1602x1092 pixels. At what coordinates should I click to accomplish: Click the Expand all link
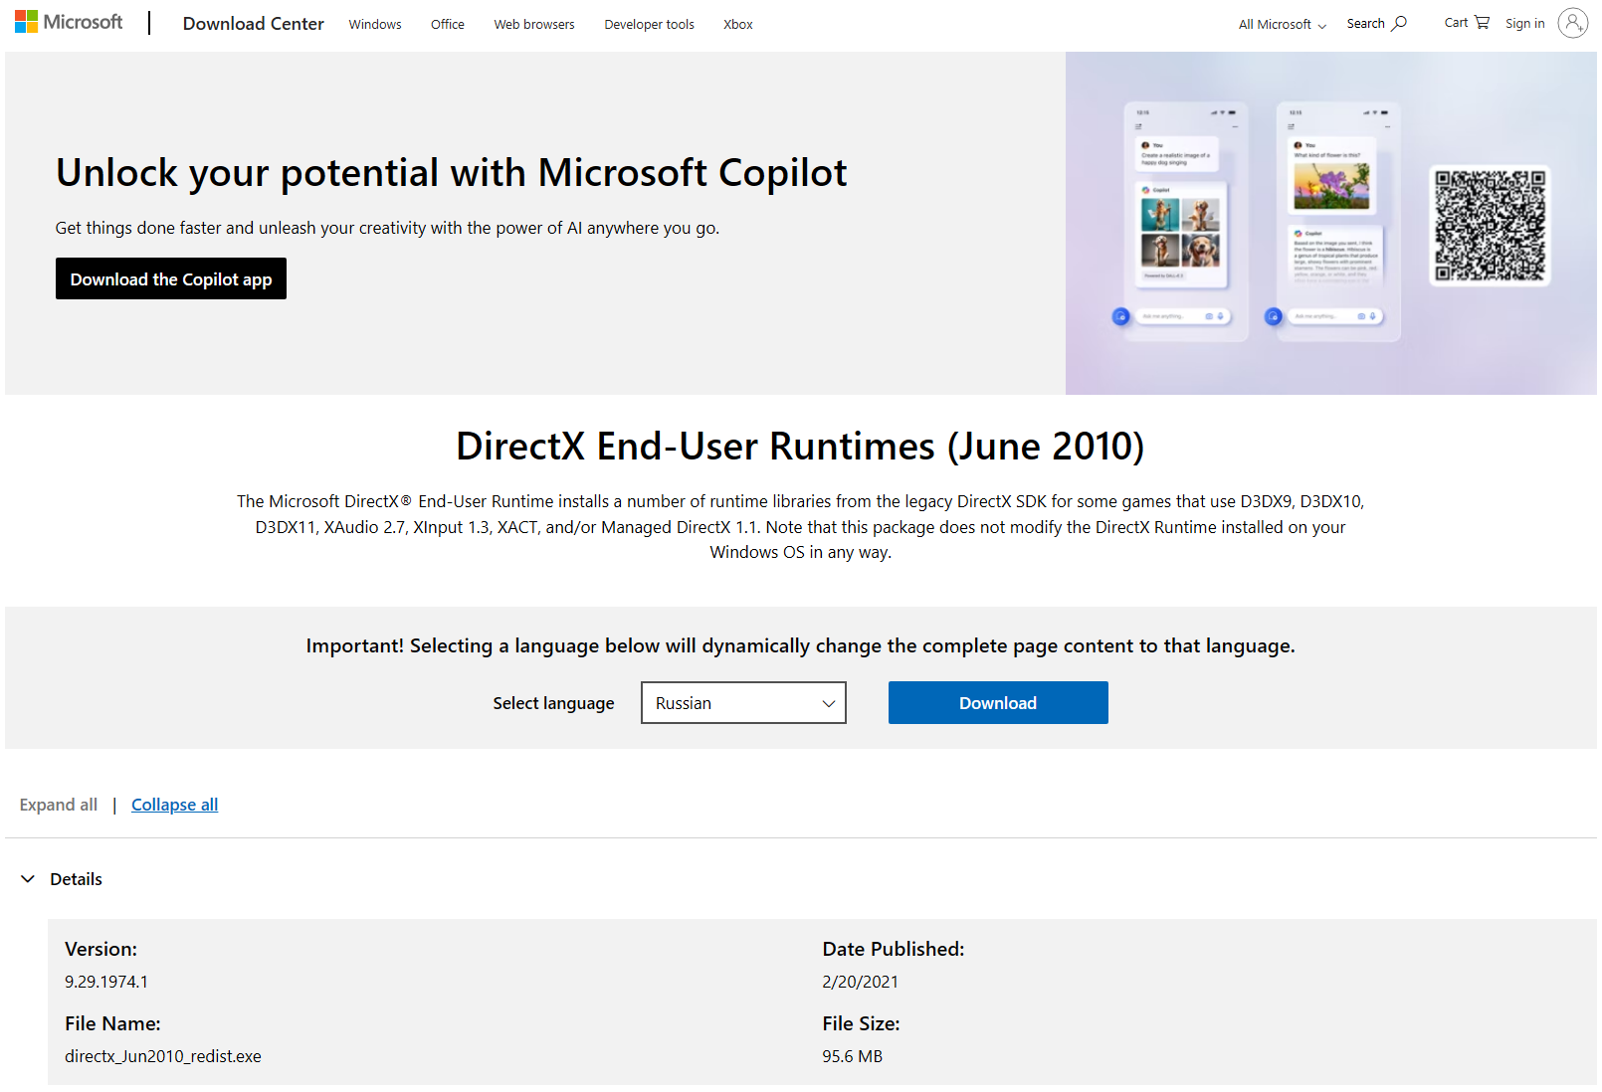click(x=59, y=805)
